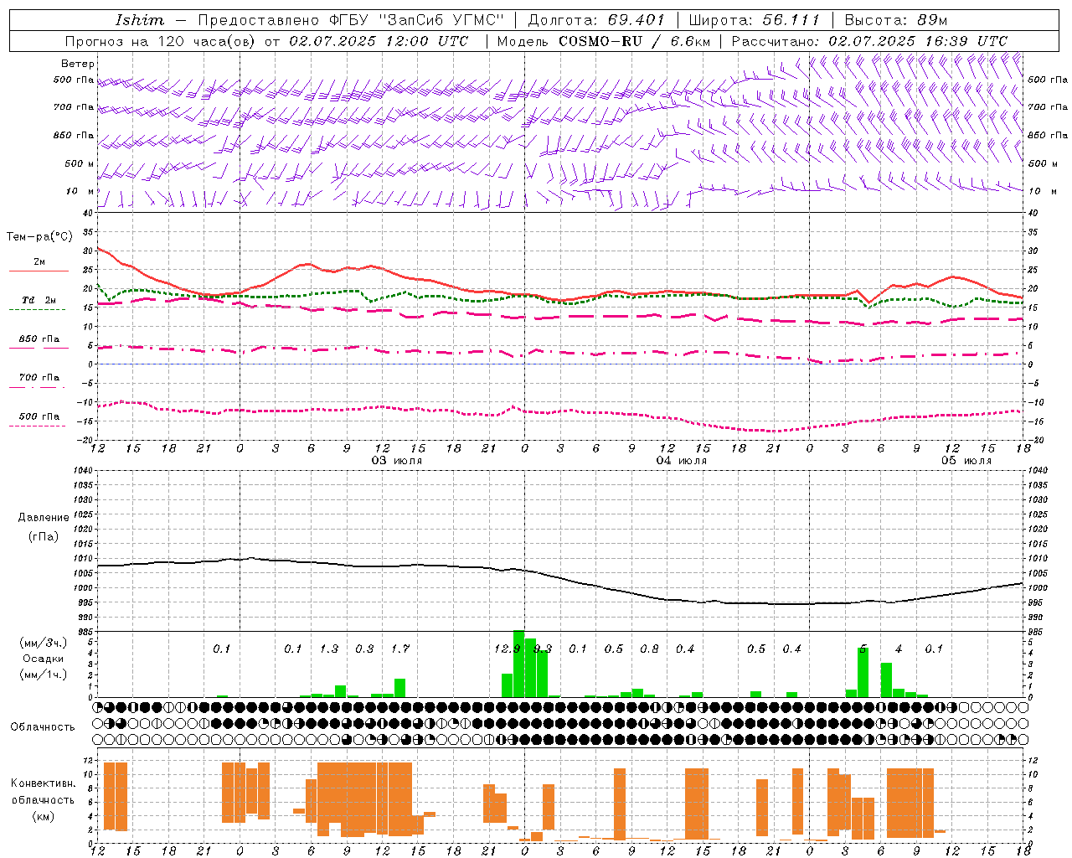The image size is (1072, 858).
Task: Click the (мм/1ч.) precipitation unit label
Action: point(44,675)
